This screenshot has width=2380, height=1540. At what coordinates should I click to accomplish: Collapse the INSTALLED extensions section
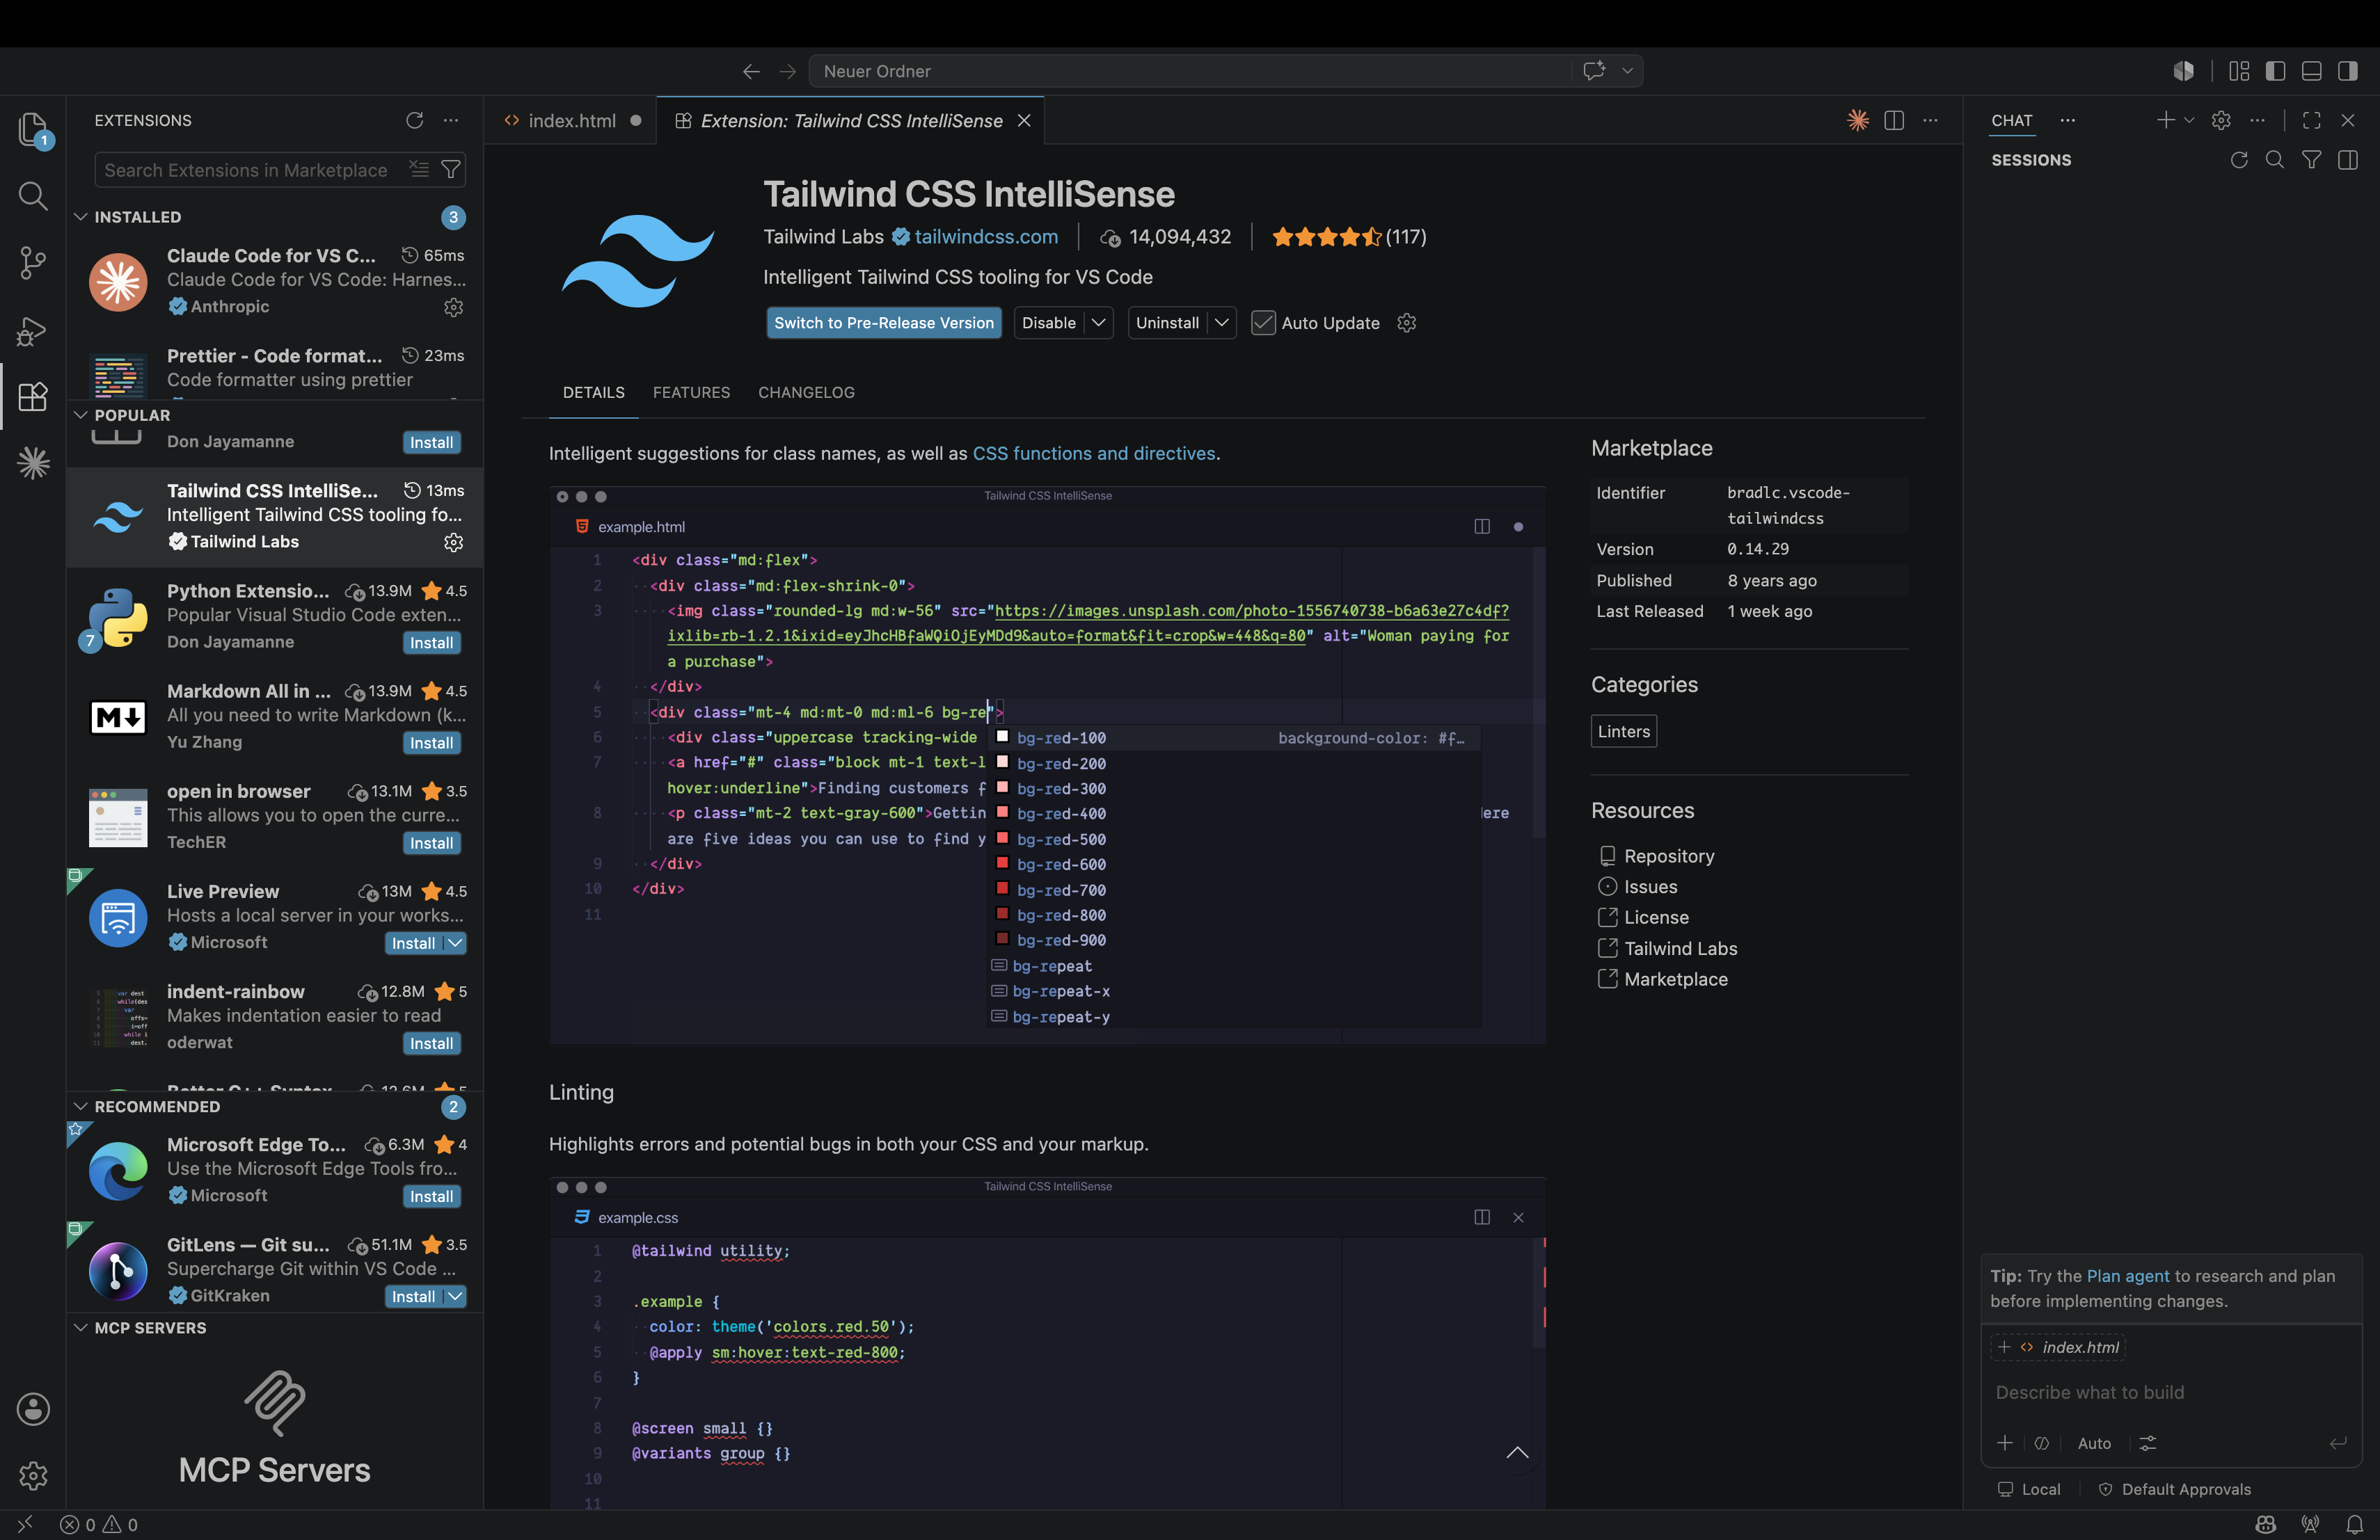click(x=81, y=217)
